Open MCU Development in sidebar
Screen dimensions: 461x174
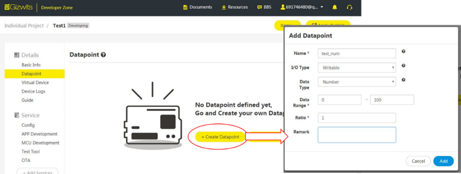[40, 143]
